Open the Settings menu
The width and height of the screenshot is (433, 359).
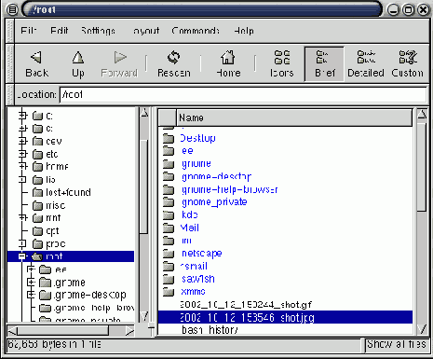click(98, 31)
